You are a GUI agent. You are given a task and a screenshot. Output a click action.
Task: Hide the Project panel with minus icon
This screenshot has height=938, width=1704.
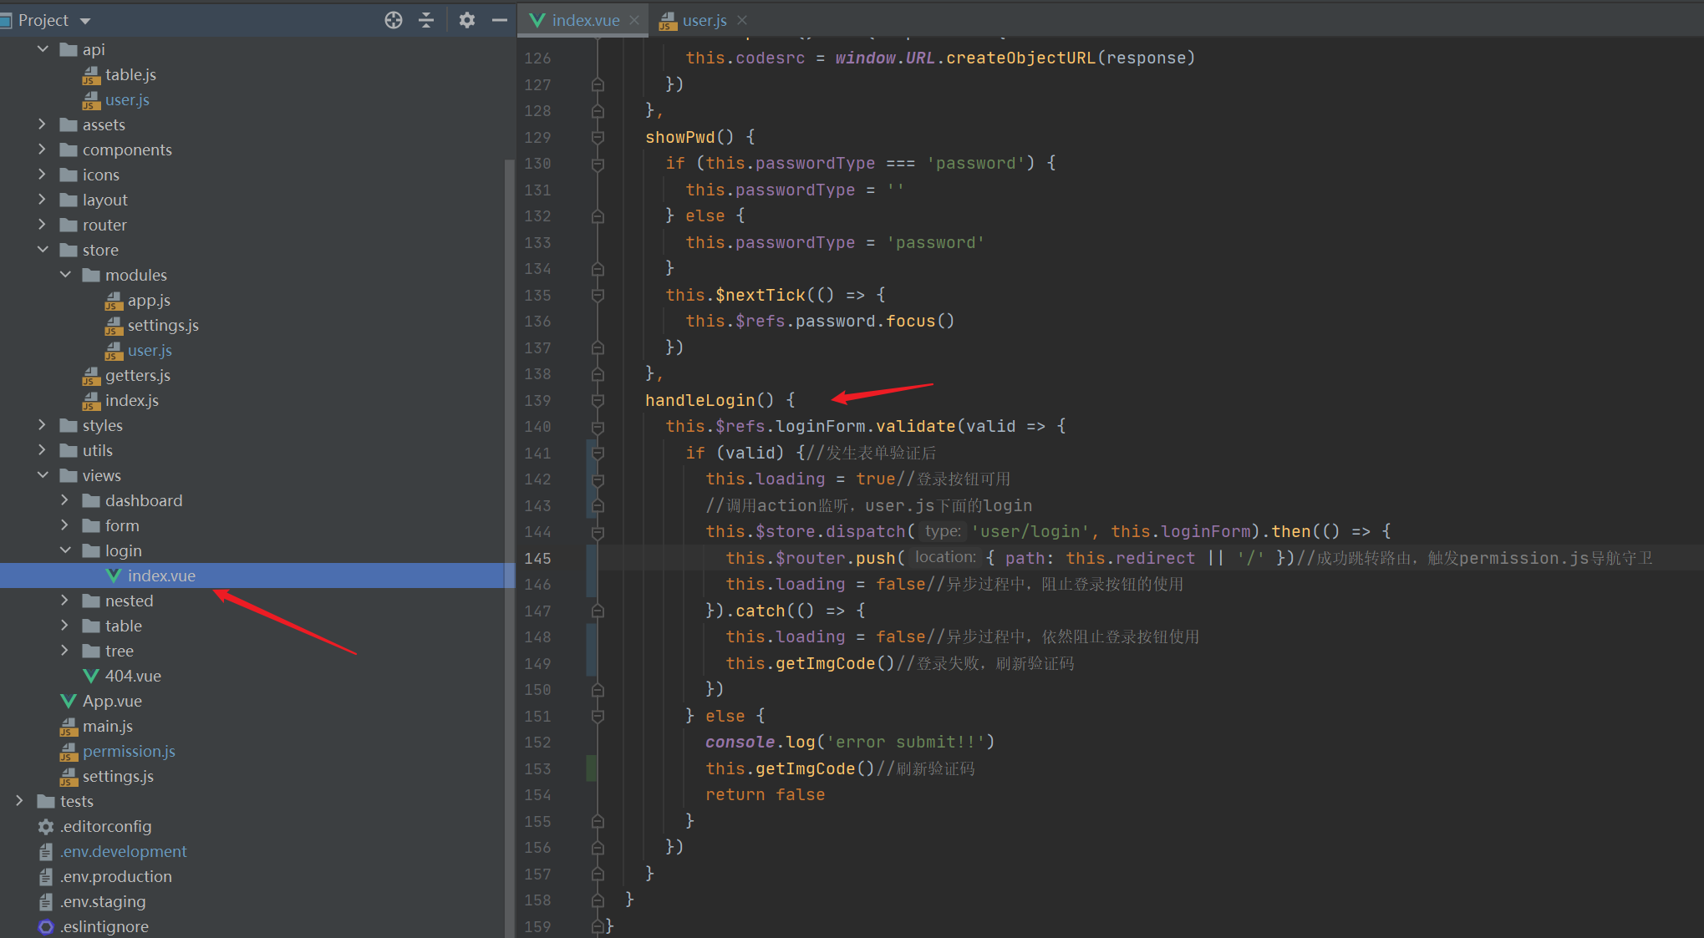tap(500, 20)
